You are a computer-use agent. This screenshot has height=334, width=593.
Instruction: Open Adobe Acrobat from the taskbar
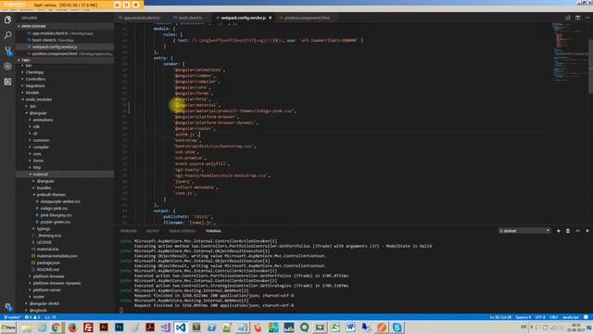[x=150, y=328]
